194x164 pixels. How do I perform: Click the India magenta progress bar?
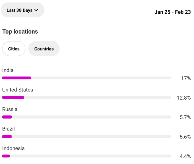click(16, 78)
